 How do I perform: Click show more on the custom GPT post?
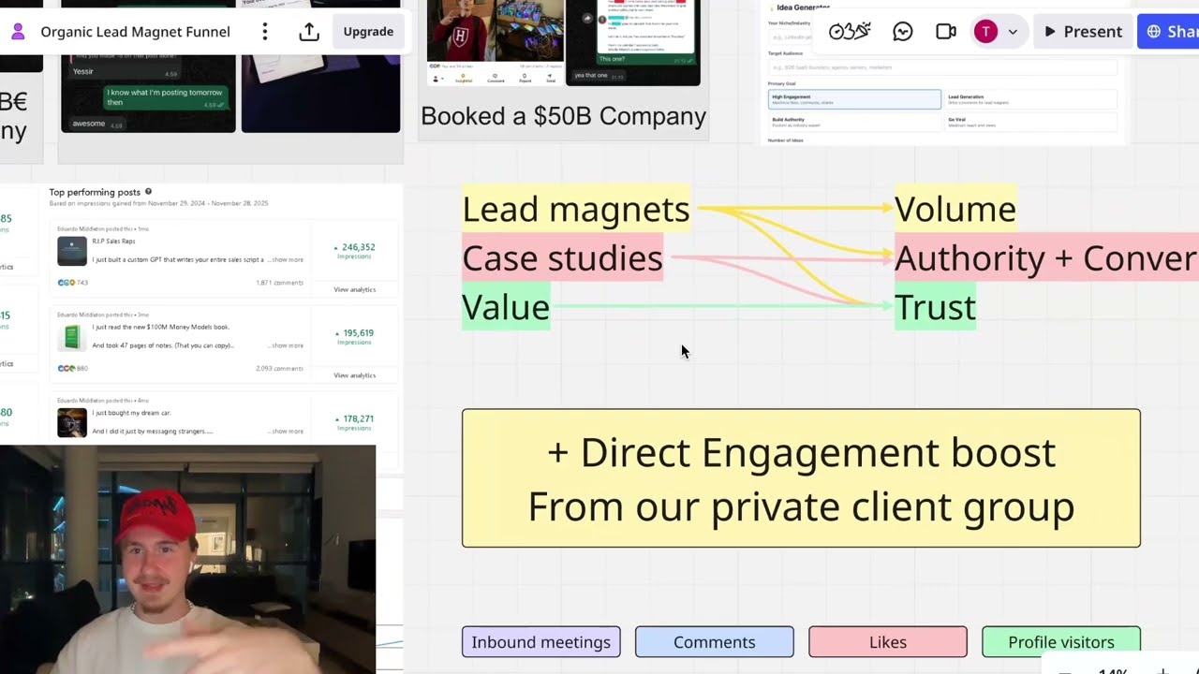click(x=287, y=259)
